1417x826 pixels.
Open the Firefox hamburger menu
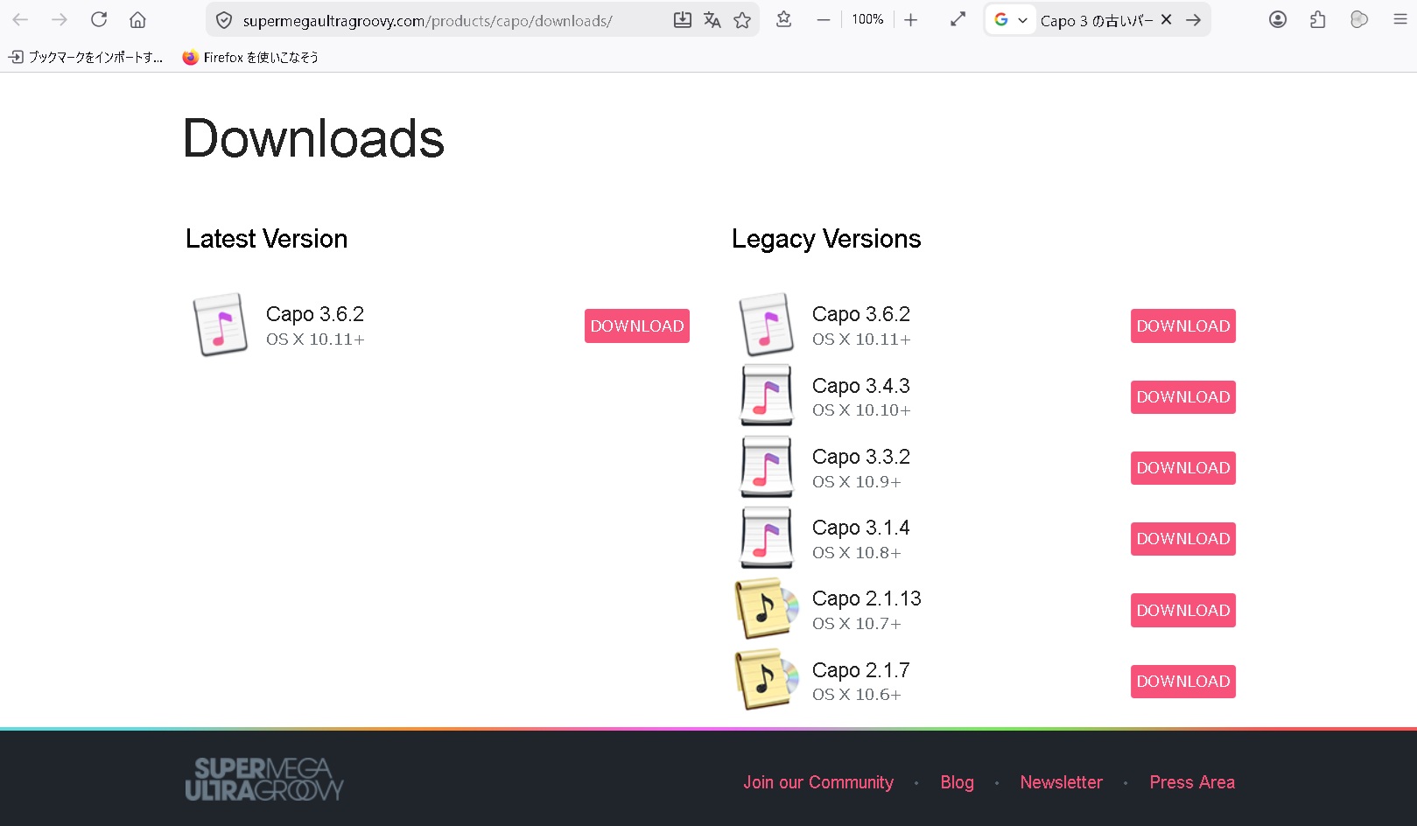pyautogui.click(x=1399, y=19)
